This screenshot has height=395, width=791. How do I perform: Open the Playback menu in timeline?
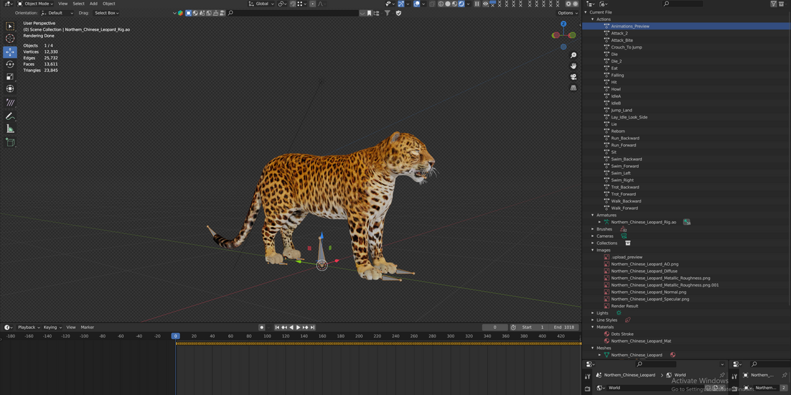[28, 327]
